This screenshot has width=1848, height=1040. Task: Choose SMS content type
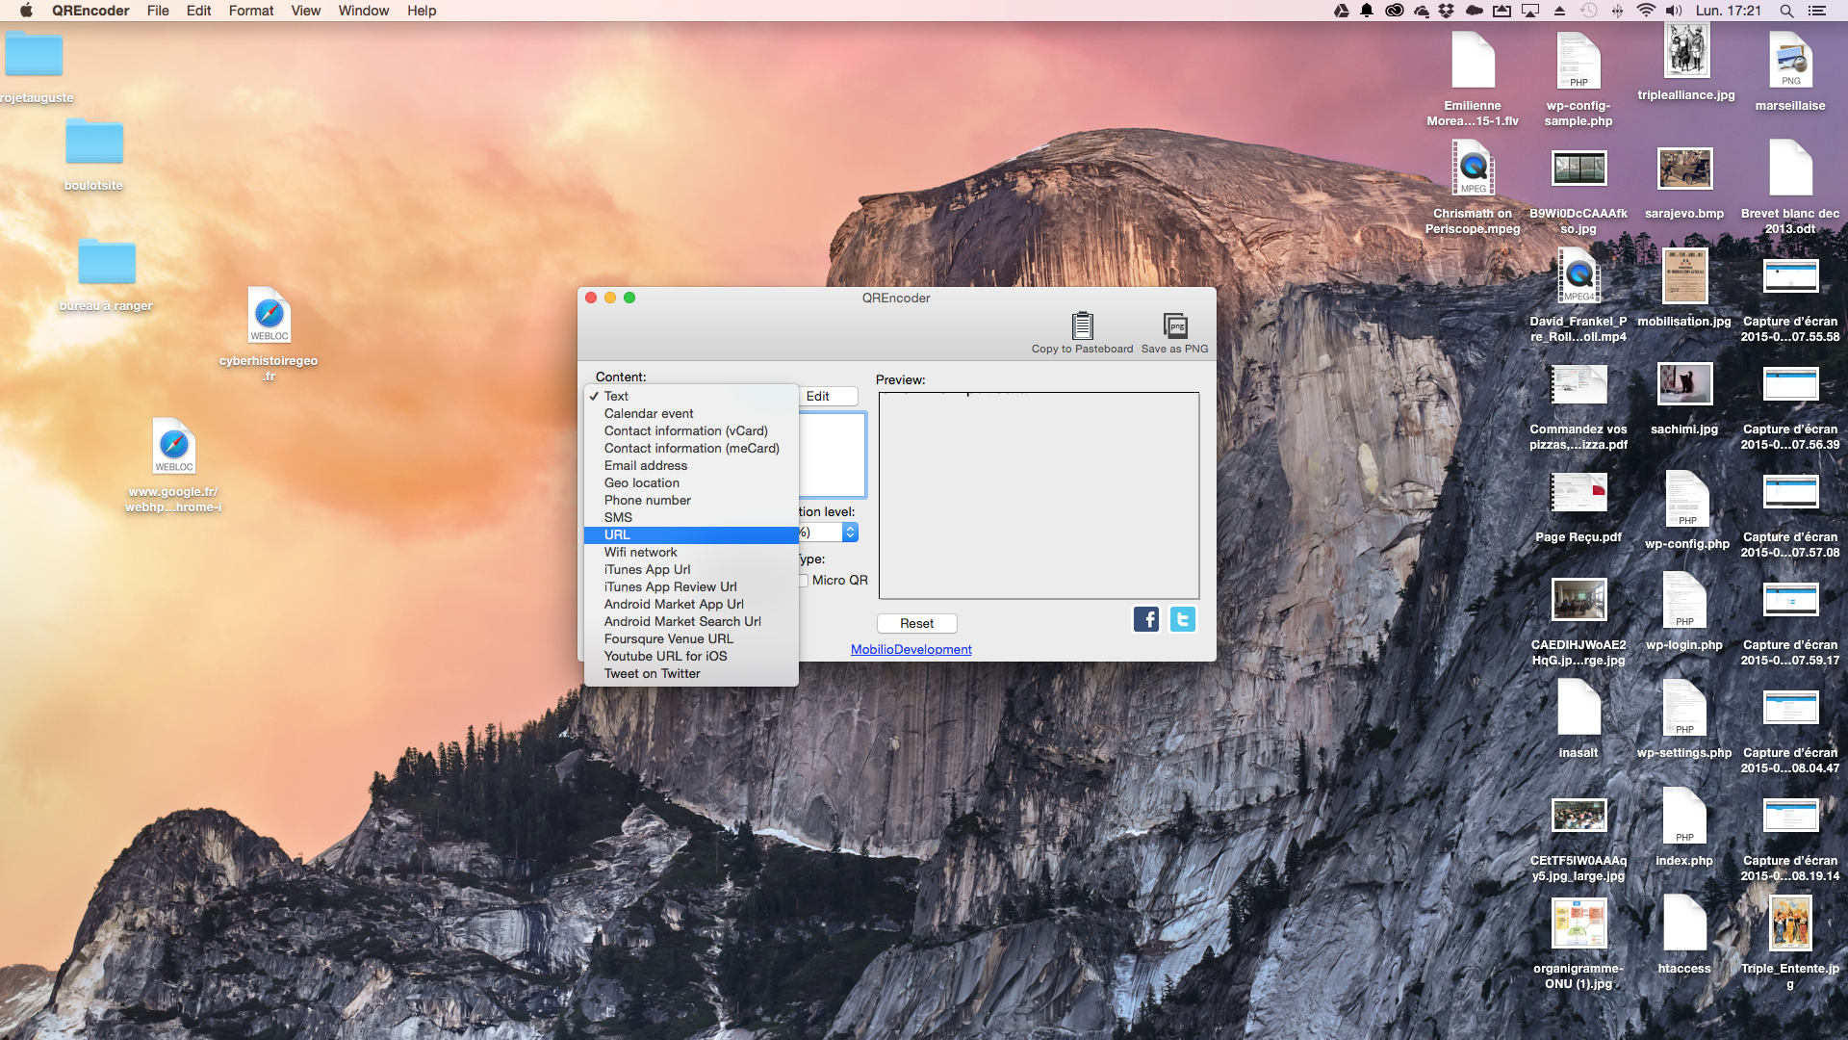click(691, 517)
